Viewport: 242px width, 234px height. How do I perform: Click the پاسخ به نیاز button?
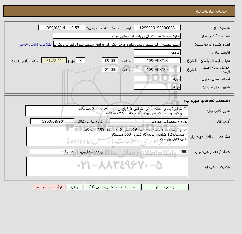pyautogui.click(x=165, y=187)
